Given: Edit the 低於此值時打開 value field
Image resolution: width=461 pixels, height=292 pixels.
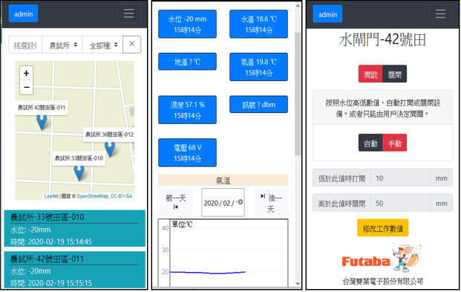Looking at the screenshot, I should click(x=400, y=178).
